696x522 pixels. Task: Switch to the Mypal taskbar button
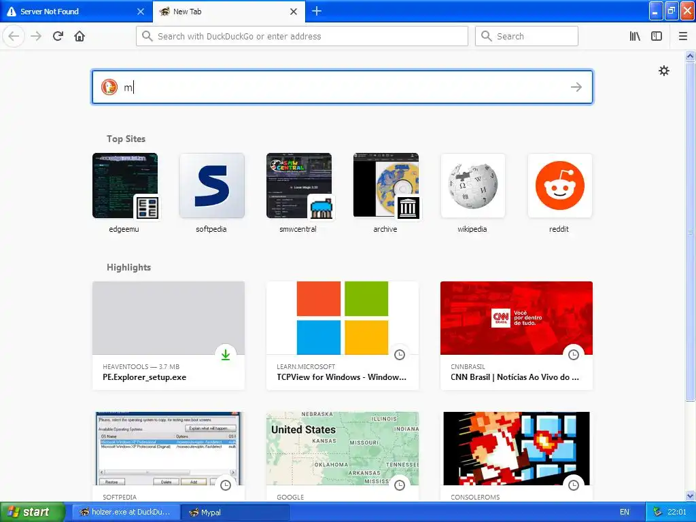click(235, 512)
